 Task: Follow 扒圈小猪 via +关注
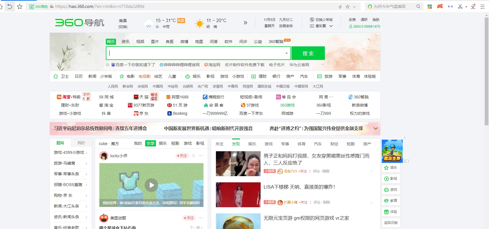tap(303, 202)
